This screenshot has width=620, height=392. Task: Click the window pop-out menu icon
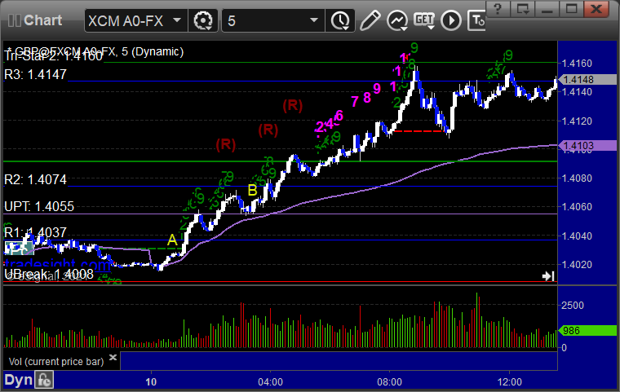coord(522,9)
